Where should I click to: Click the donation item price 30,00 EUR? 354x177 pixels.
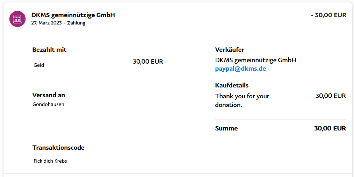coord(331,96)
